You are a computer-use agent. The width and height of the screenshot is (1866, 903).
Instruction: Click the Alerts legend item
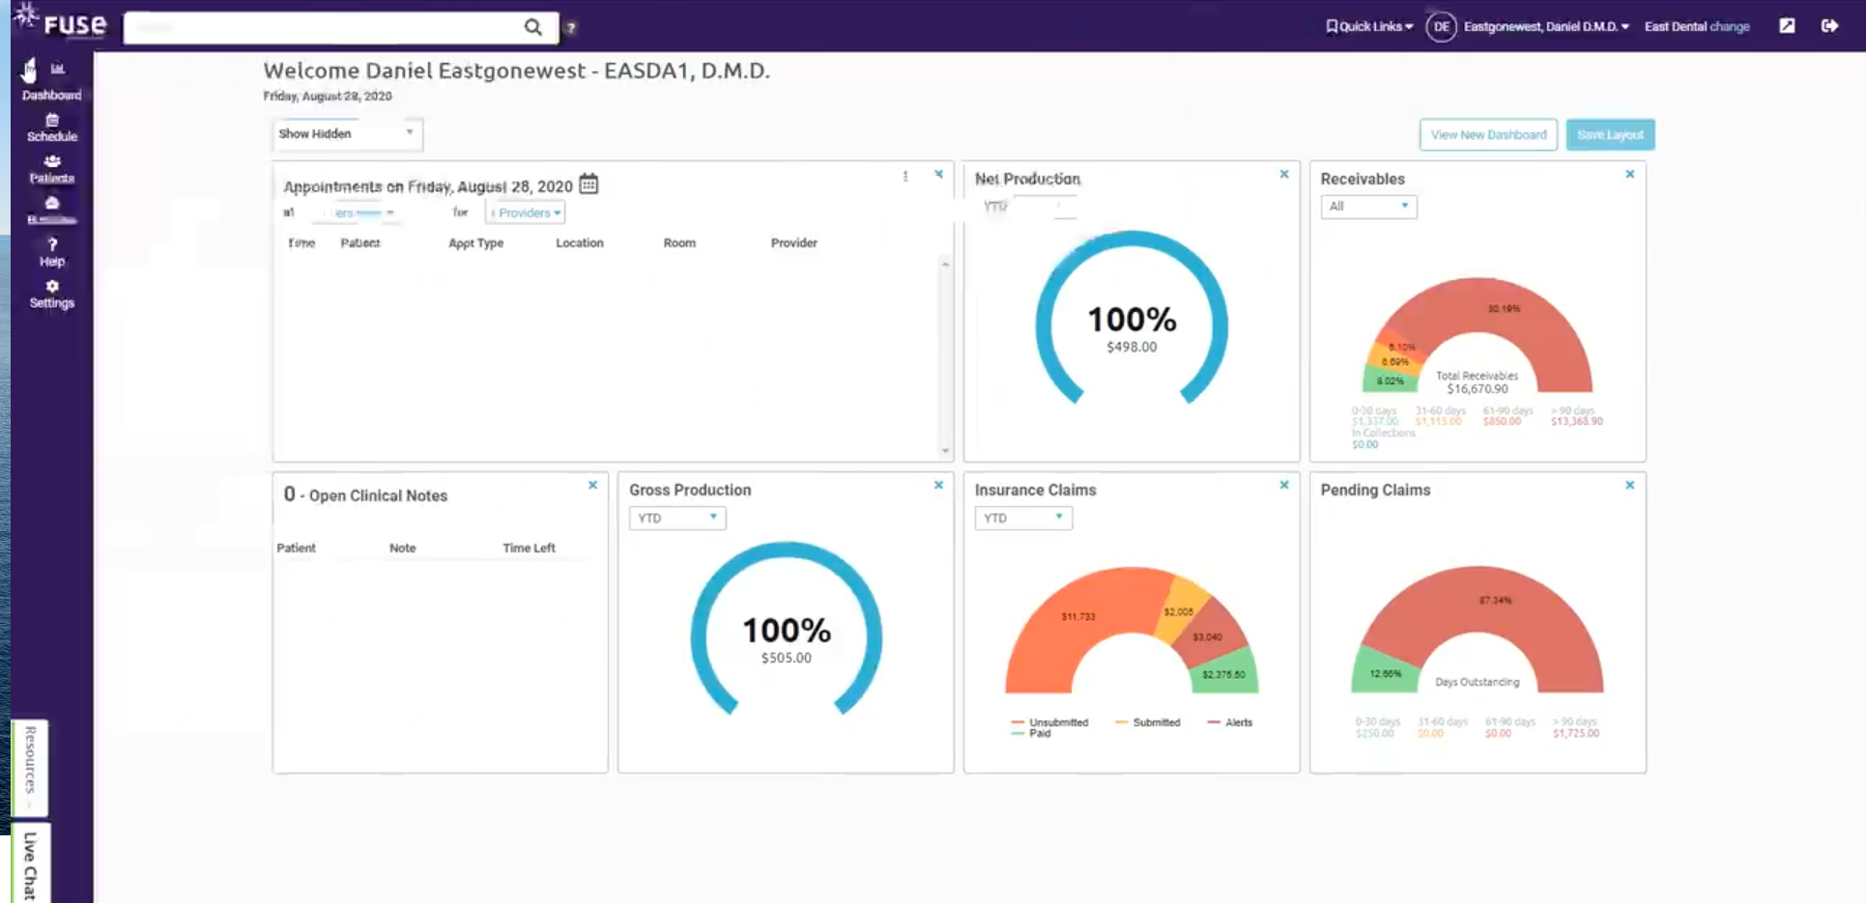click(1230, 722)
